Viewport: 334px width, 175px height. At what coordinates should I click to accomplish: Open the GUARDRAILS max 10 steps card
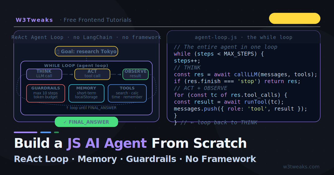tap(46, 93)
